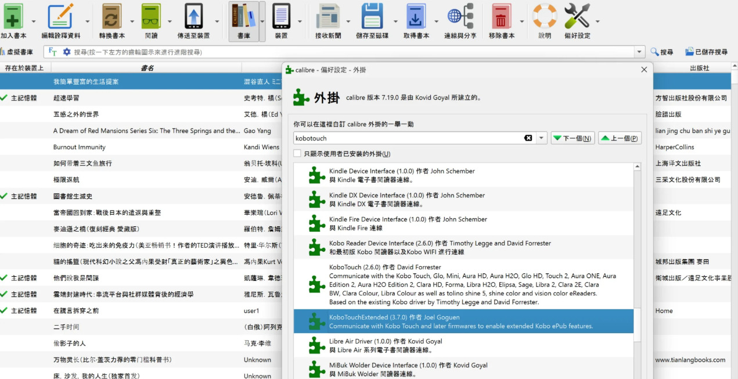Click the 連線與分享 connect/share icon
Viewport: 738px width, 379px height.
[x=460, y=16]
